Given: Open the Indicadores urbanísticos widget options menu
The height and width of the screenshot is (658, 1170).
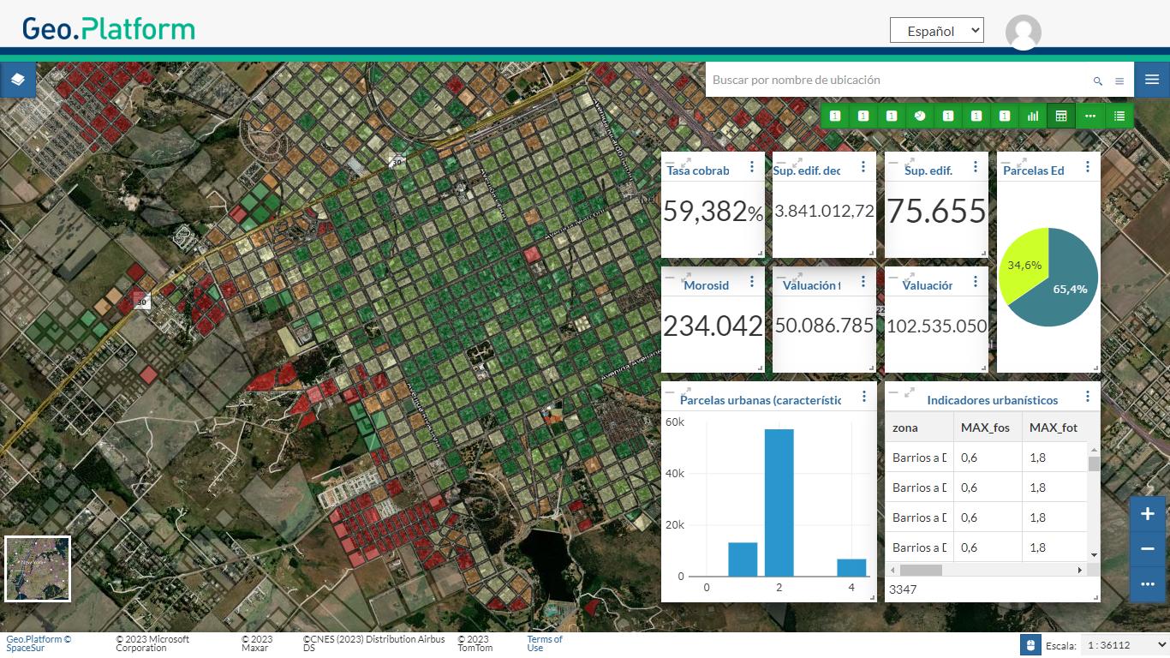Looking at the screenshot, I should [1088, 397].
